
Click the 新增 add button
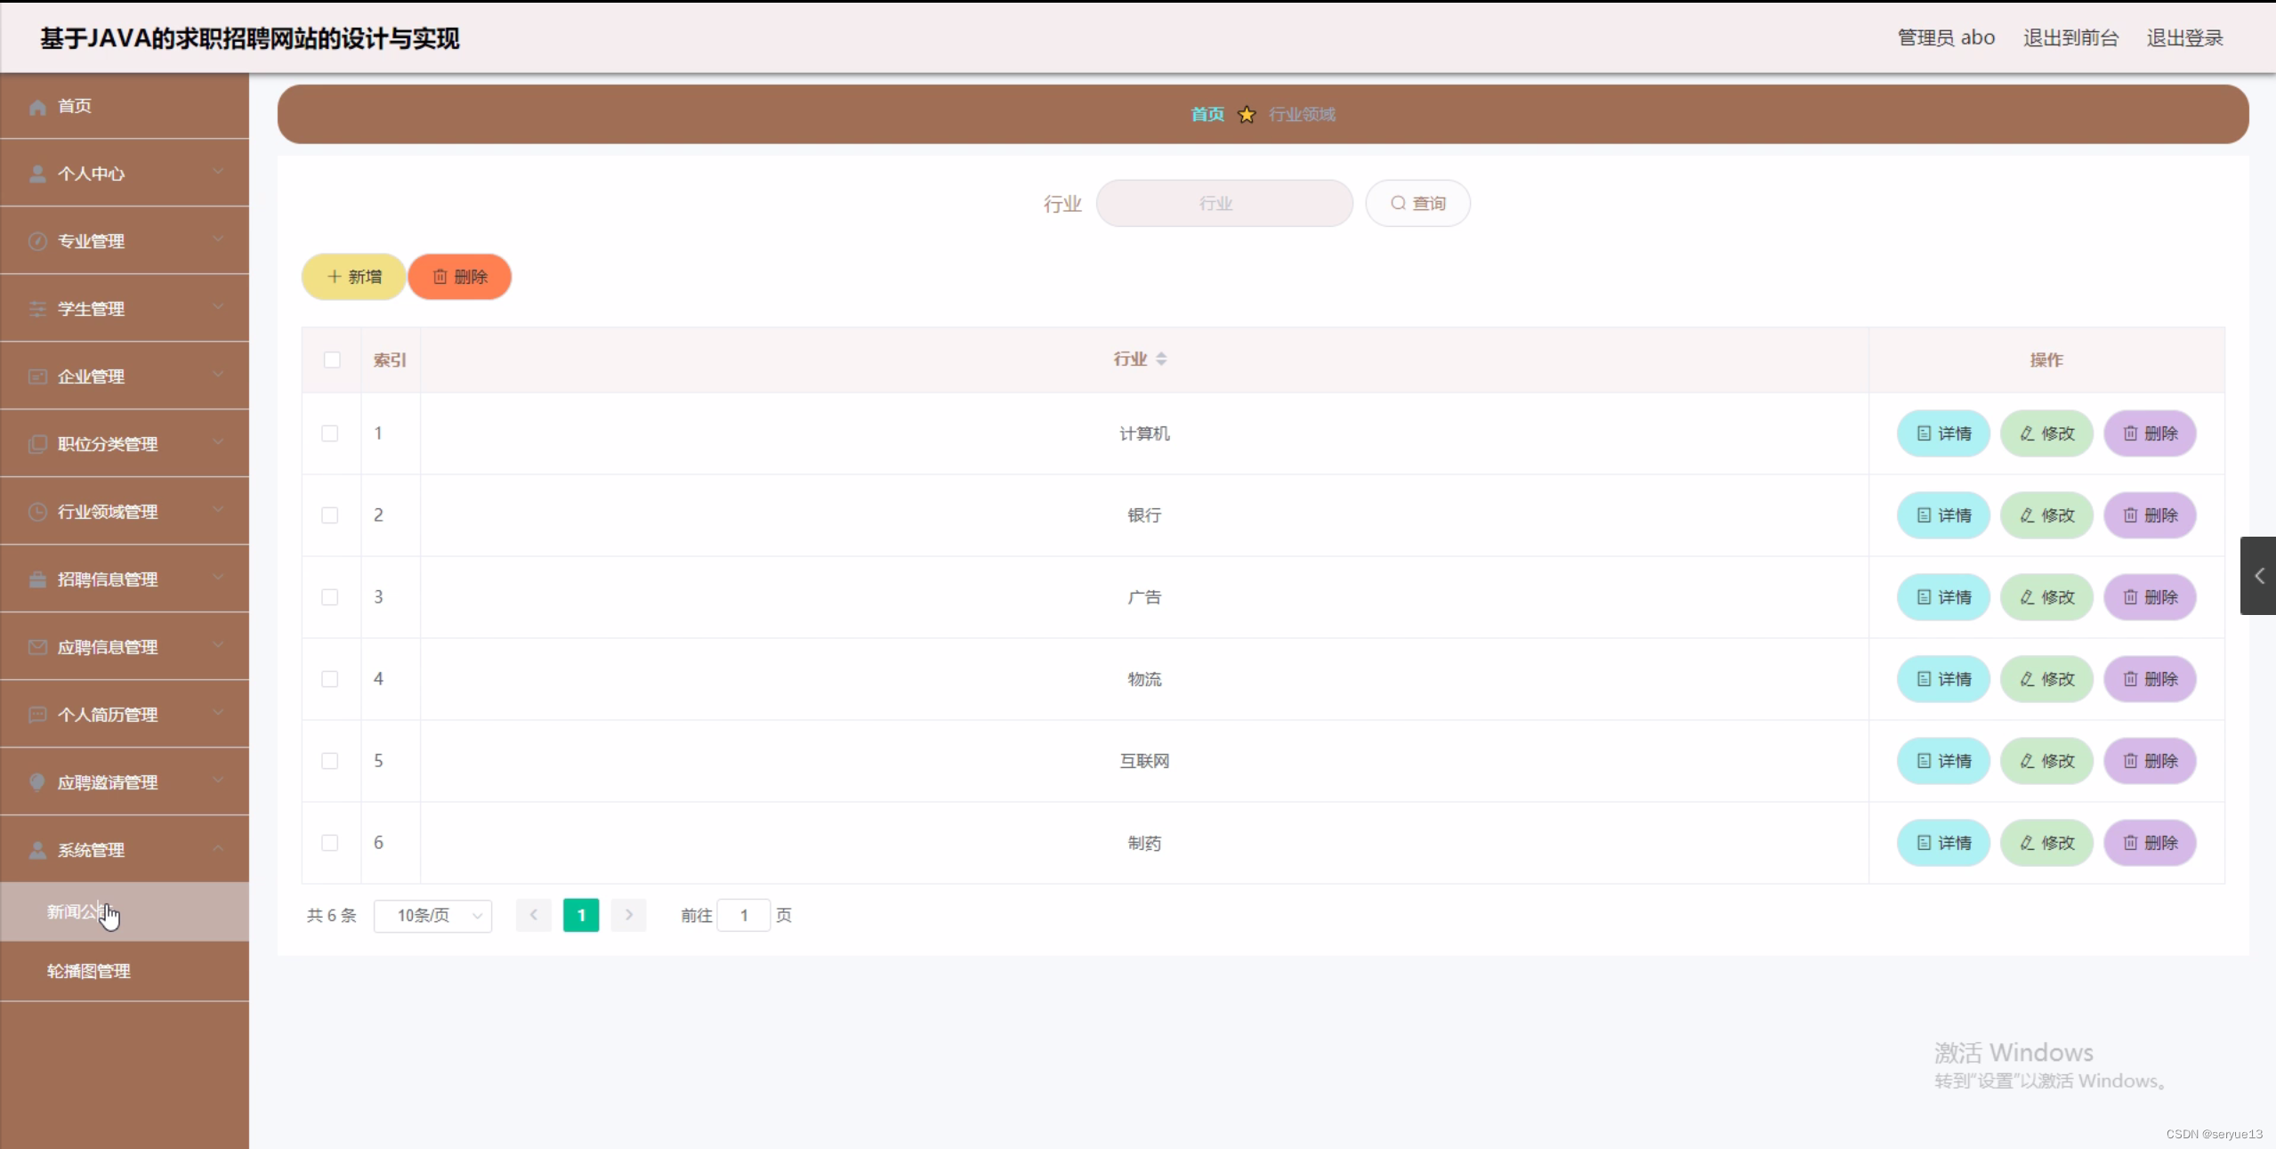(x=354, y=277)
